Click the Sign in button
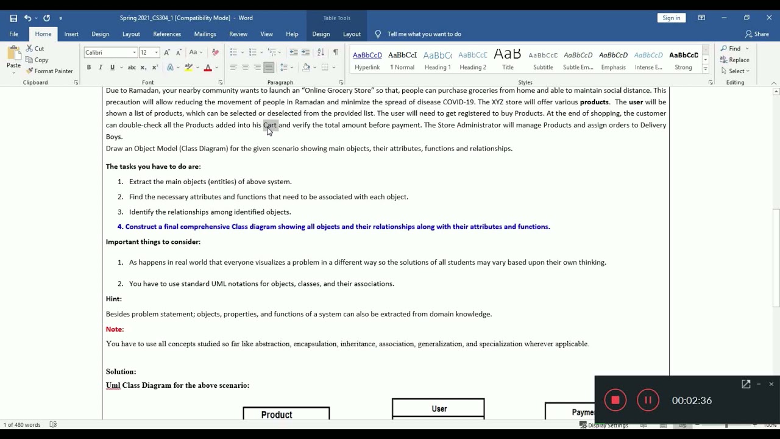This screenshot has width=780, height=439. (x=671, y=18)
